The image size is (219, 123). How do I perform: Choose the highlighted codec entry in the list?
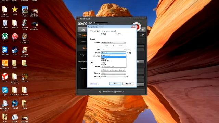coord(113,57)
